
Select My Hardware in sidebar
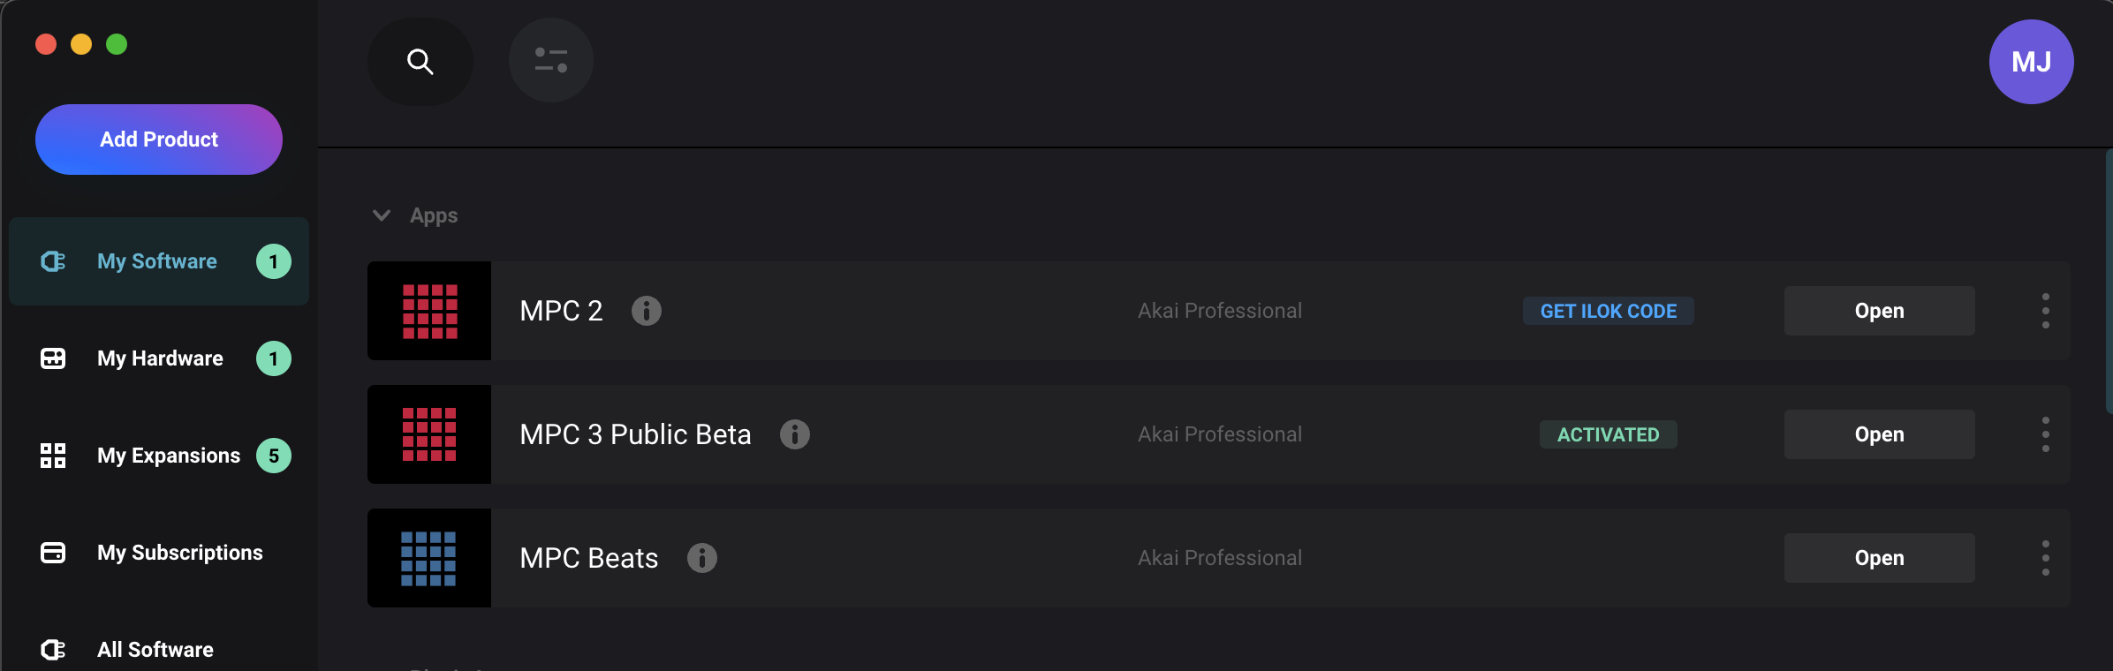(x=159, y=358)
